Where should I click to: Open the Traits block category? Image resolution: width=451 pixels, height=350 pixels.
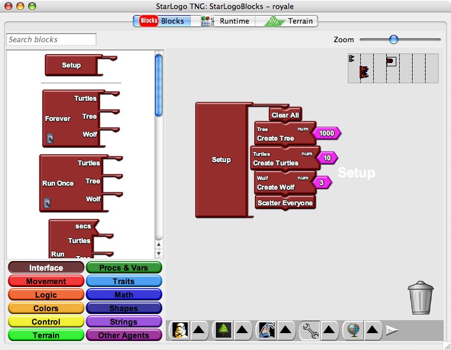coord(123,281)
